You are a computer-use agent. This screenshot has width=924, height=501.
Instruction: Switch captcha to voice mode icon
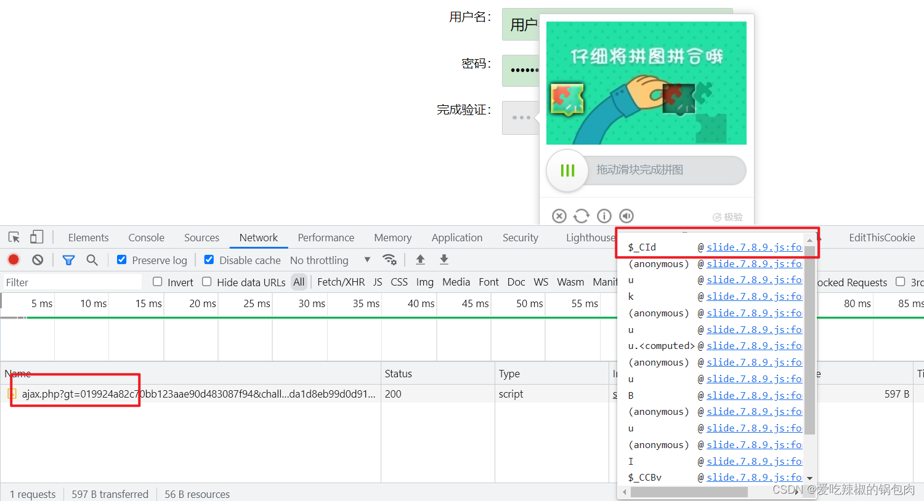(x=626, y=215)
